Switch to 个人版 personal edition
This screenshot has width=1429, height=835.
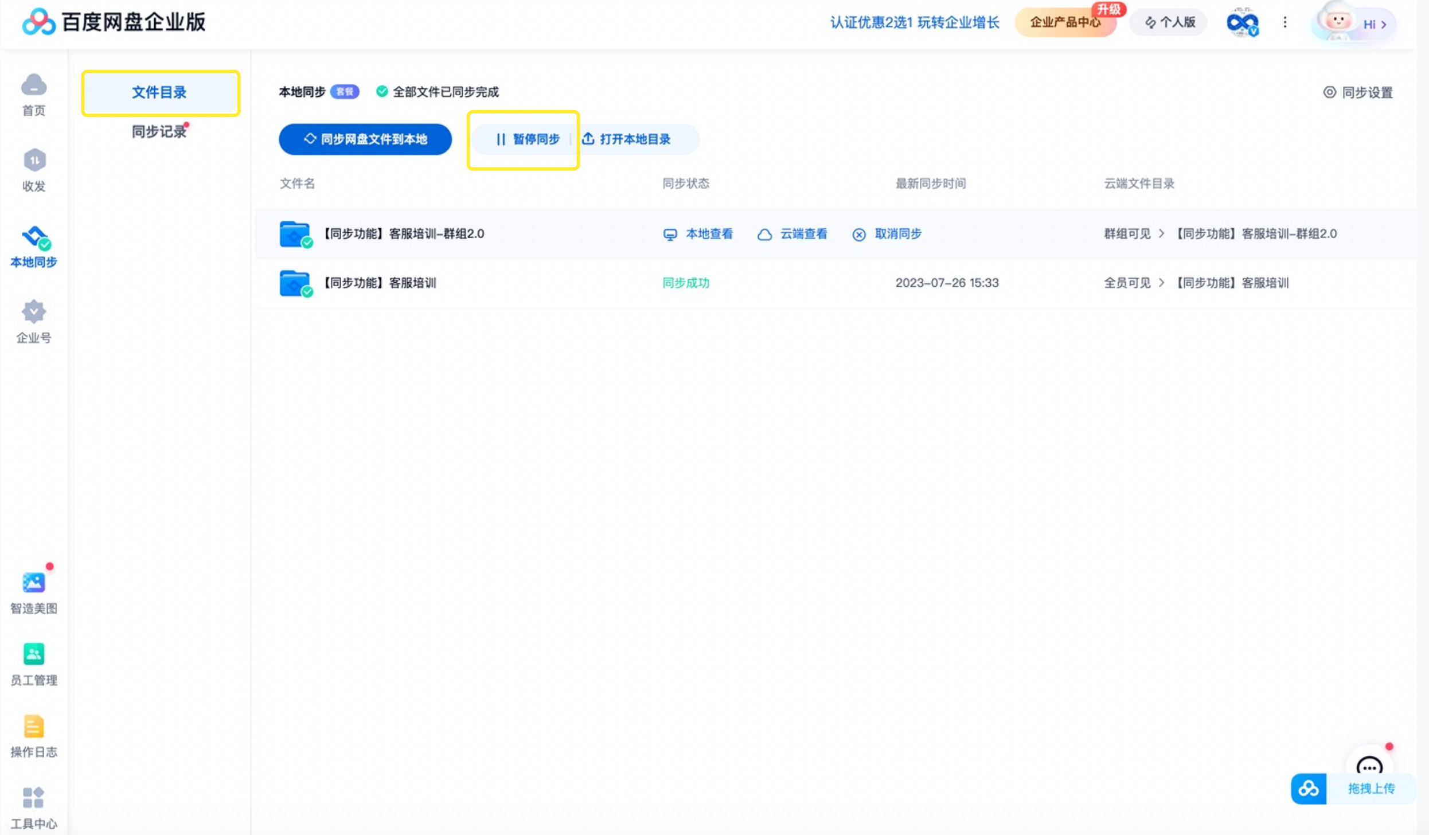[1169, 22]
